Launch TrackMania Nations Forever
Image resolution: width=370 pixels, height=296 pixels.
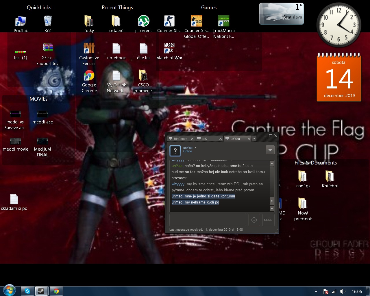[223, 27]
